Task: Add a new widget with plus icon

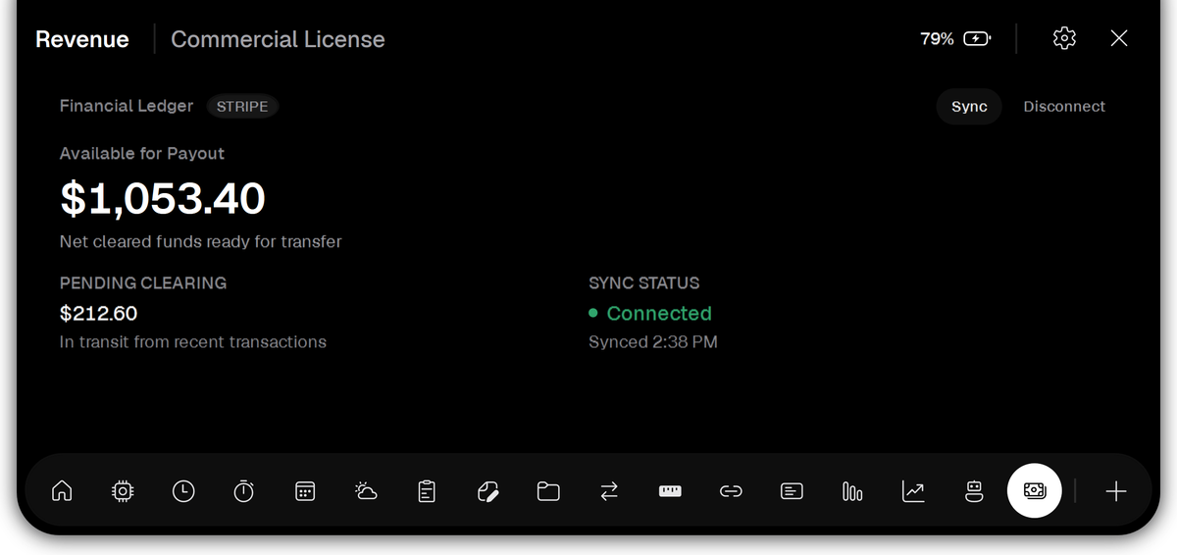Action: 1116,491
